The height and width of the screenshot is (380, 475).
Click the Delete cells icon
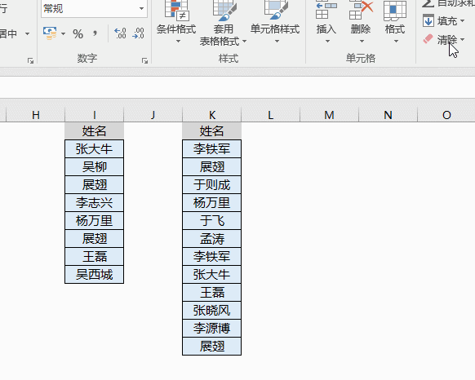361,10
